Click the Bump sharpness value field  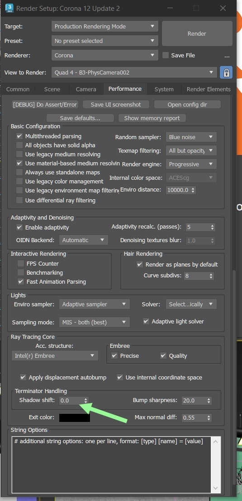coord(194,400)
